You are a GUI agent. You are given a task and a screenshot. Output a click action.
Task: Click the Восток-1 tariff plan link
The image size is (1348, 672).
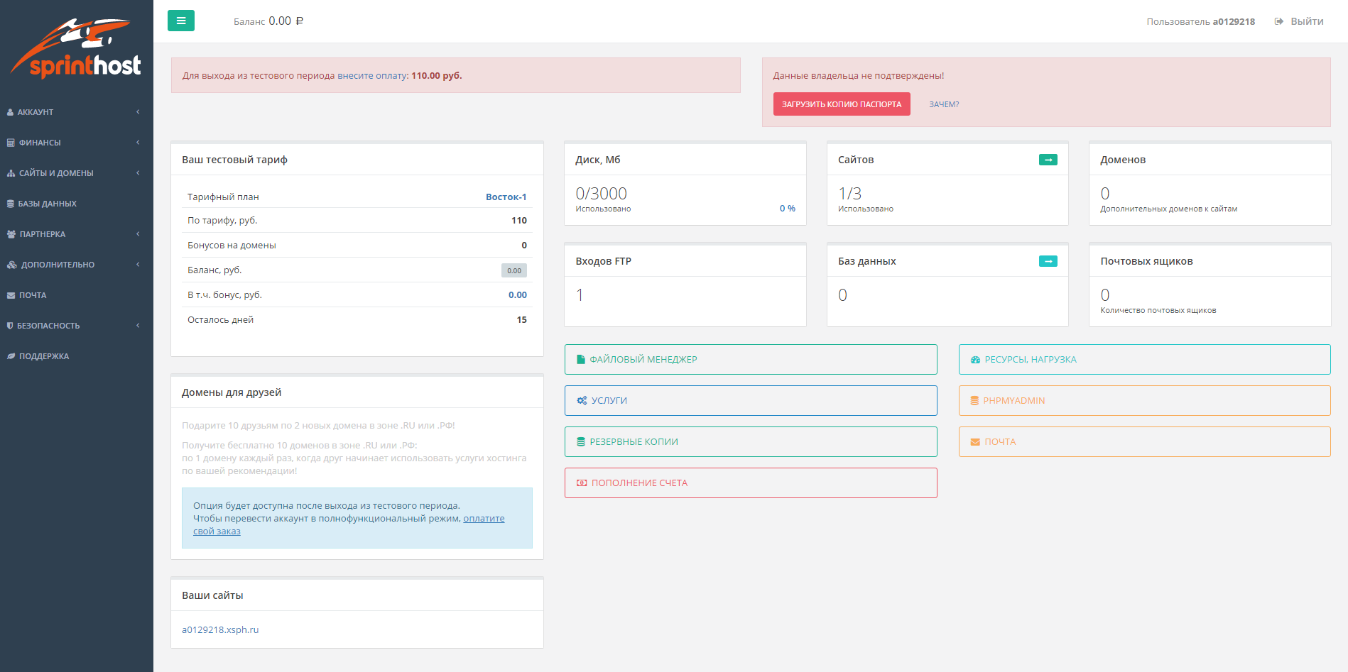tap(506, 197)
